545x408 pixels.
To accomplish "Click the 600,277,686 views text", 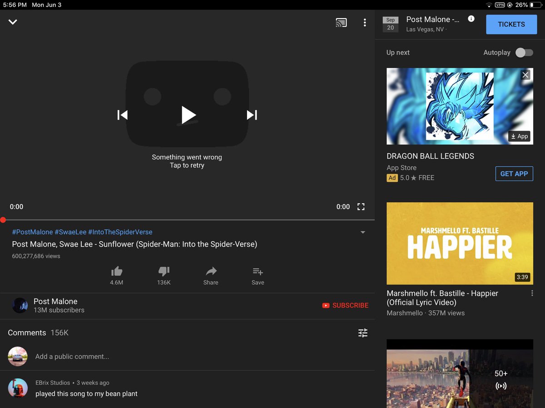I will tap(36, 256).
